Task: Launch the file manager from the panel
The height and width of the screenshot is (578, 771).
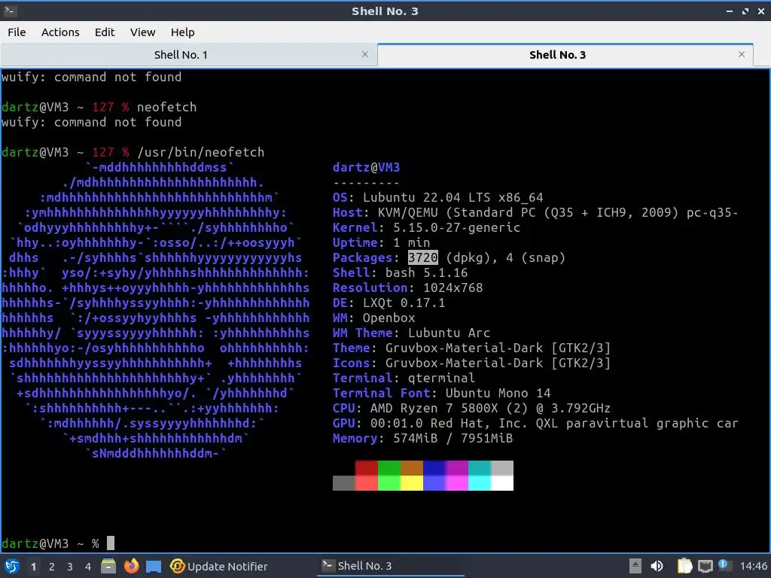Action: pos(108,566)
